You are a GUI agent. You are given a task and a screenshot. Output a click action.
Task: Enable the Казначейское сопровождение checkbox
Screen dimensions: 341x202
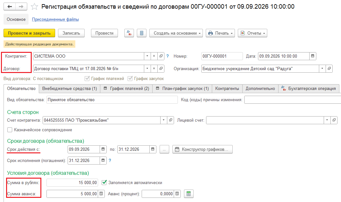pyautogui.click(x=10, y=130)
